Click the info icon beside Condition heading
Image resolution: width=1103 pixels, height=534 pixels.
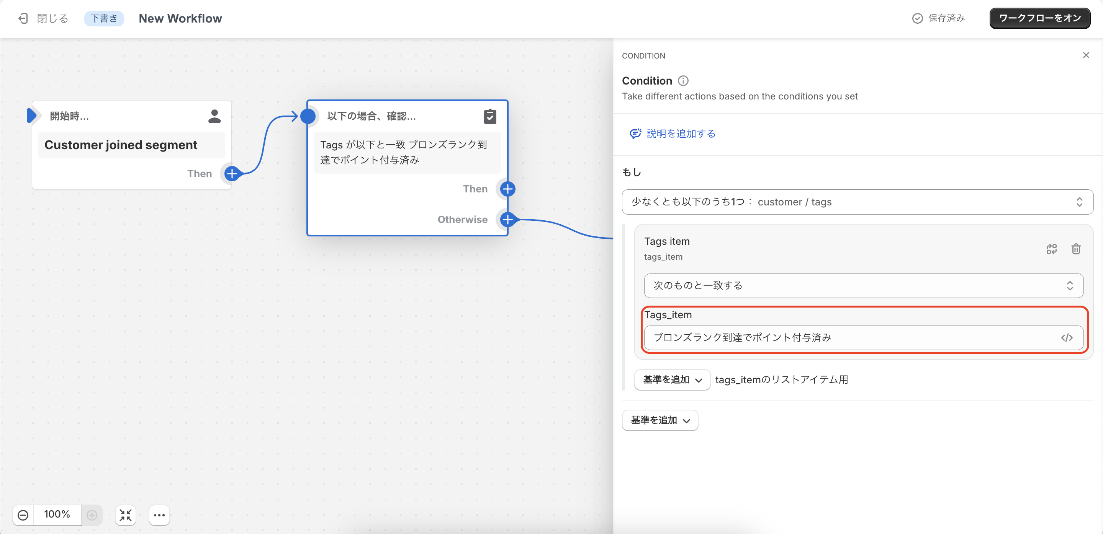[683, 81]
